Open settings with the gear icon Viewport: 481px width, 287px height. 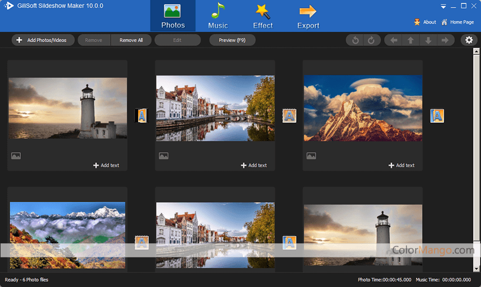(x=469, y=40)
